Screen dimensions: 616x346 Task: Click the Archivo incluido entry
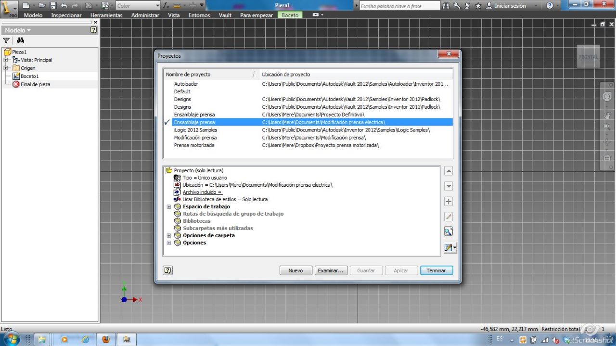point(203,192)
